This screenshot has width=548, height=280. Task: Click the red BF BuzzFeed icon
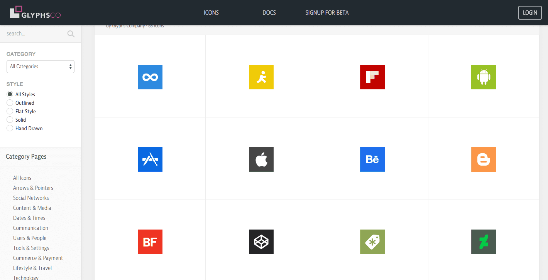[150, 242]
